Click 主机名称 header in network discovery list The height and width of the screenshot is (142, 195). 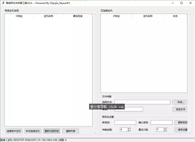48,16
